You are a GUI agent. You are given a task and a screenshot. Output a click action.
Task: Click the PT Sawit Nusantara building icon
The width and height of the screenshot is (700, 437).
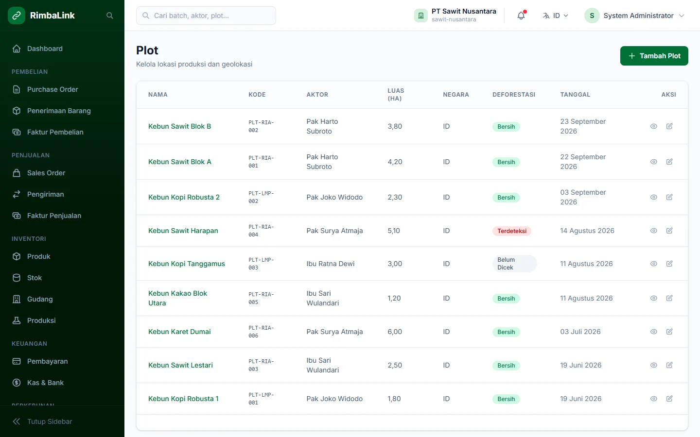(421, 16)
